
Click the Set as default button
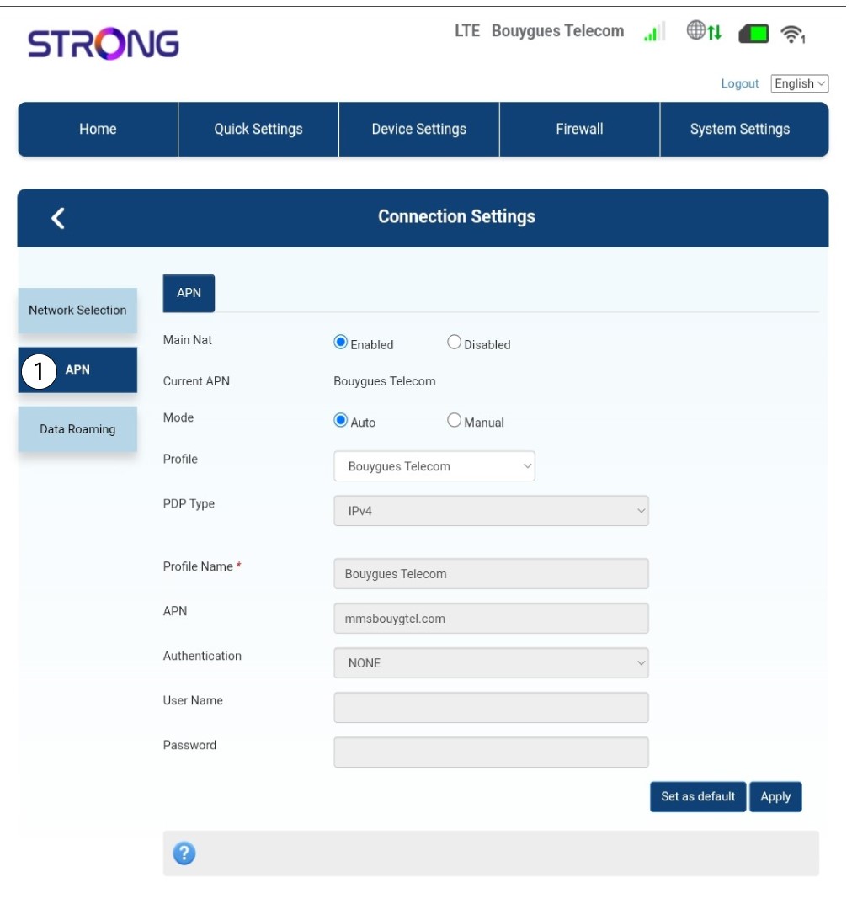pos(698,796)
